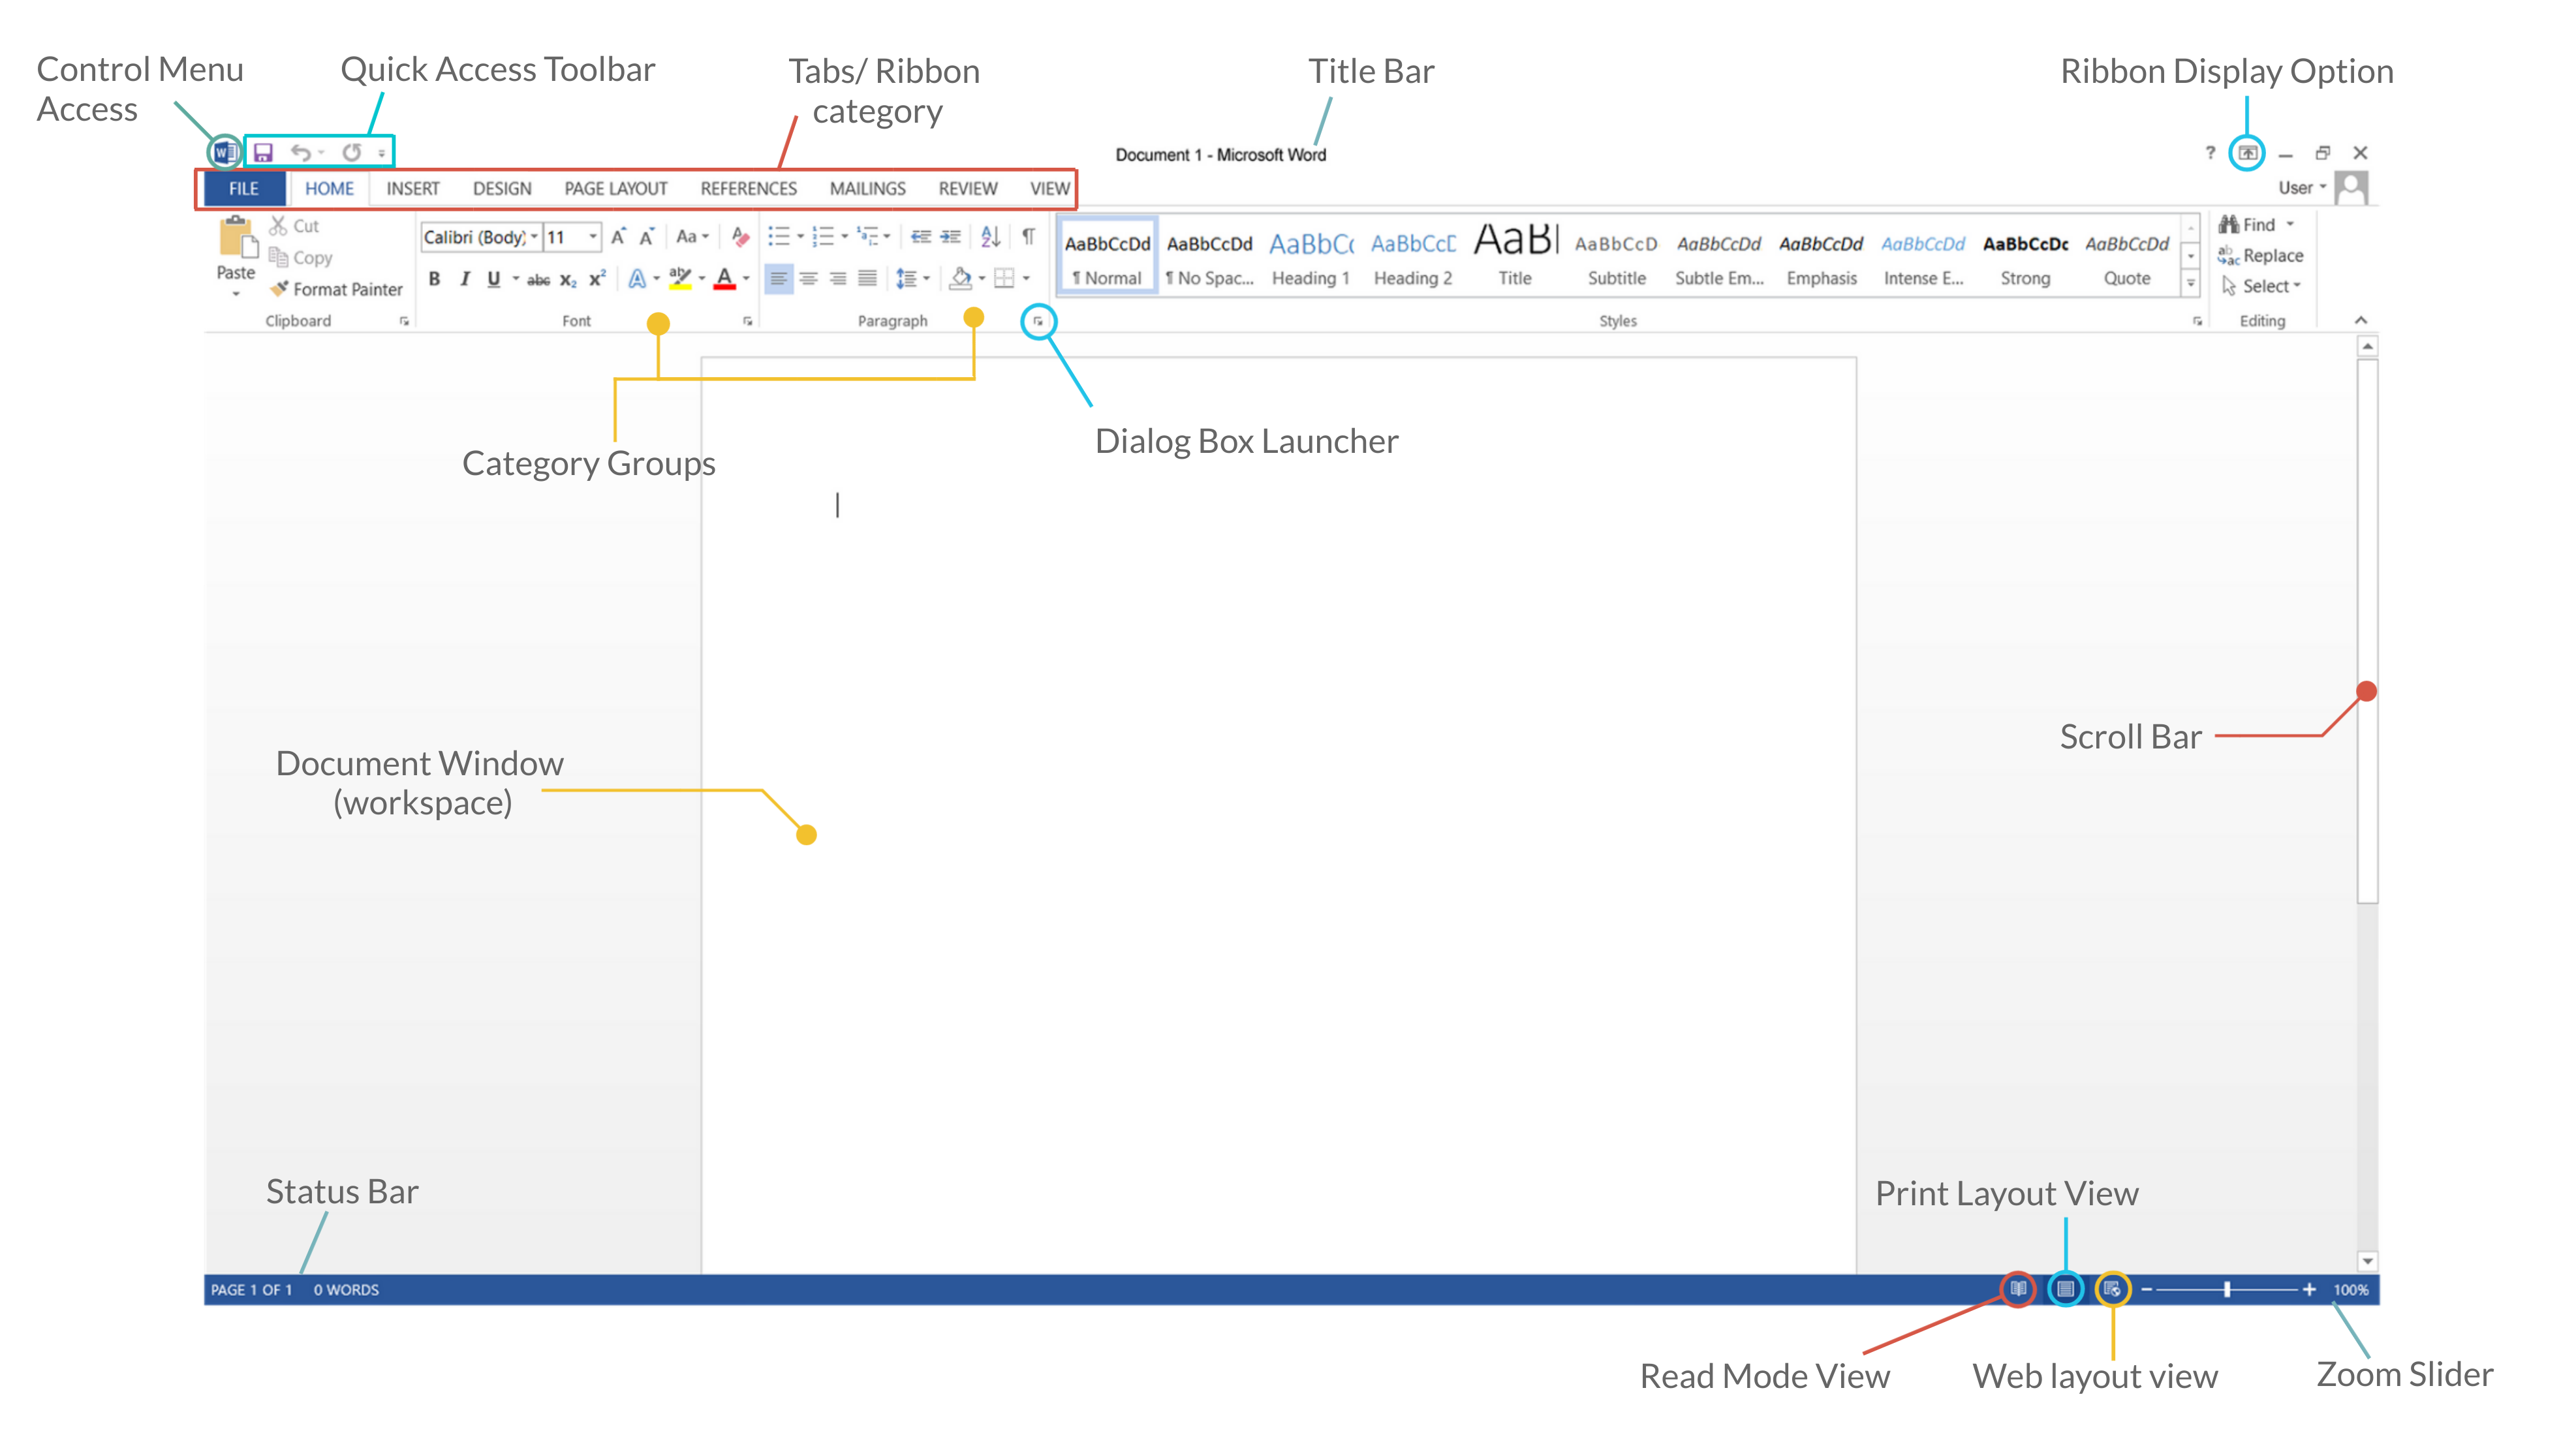Click the Format Painter brush icon
This screenshot has width=2576, height=1448.
(x=279, y=289)
